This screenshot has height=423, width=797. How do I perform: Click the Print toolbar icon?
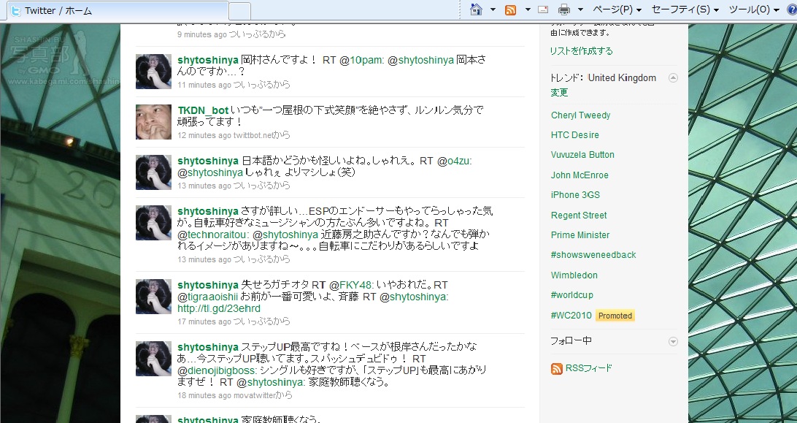[x=563, y=9]
